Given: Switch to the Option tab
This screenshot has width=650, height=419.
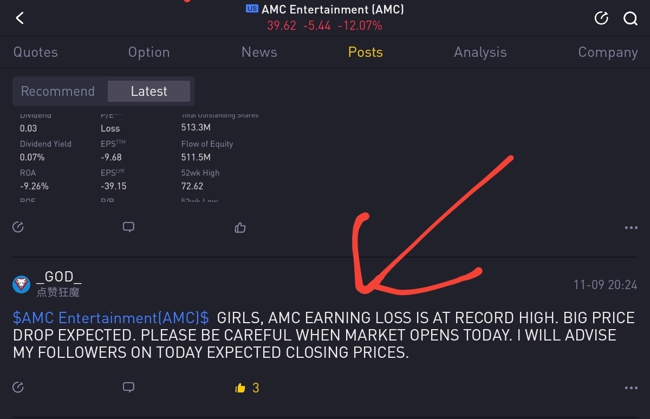Looking at the screenshot, I should click(149, 52).
